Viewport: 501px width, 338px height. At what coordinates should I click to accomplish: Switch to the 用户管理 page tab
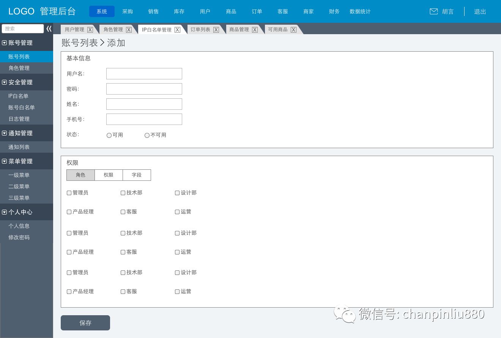[74, 29]
